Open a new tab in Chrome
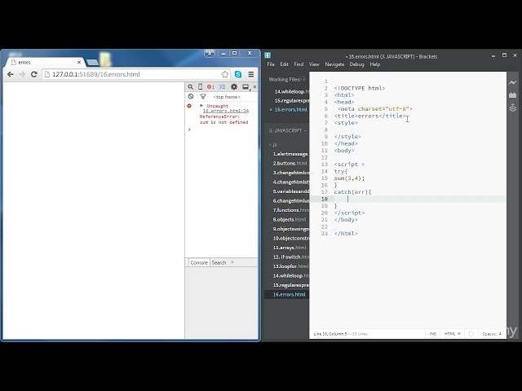Image resolution: width=522 pixels, height=391 pixels. click(x=92, y=63)
